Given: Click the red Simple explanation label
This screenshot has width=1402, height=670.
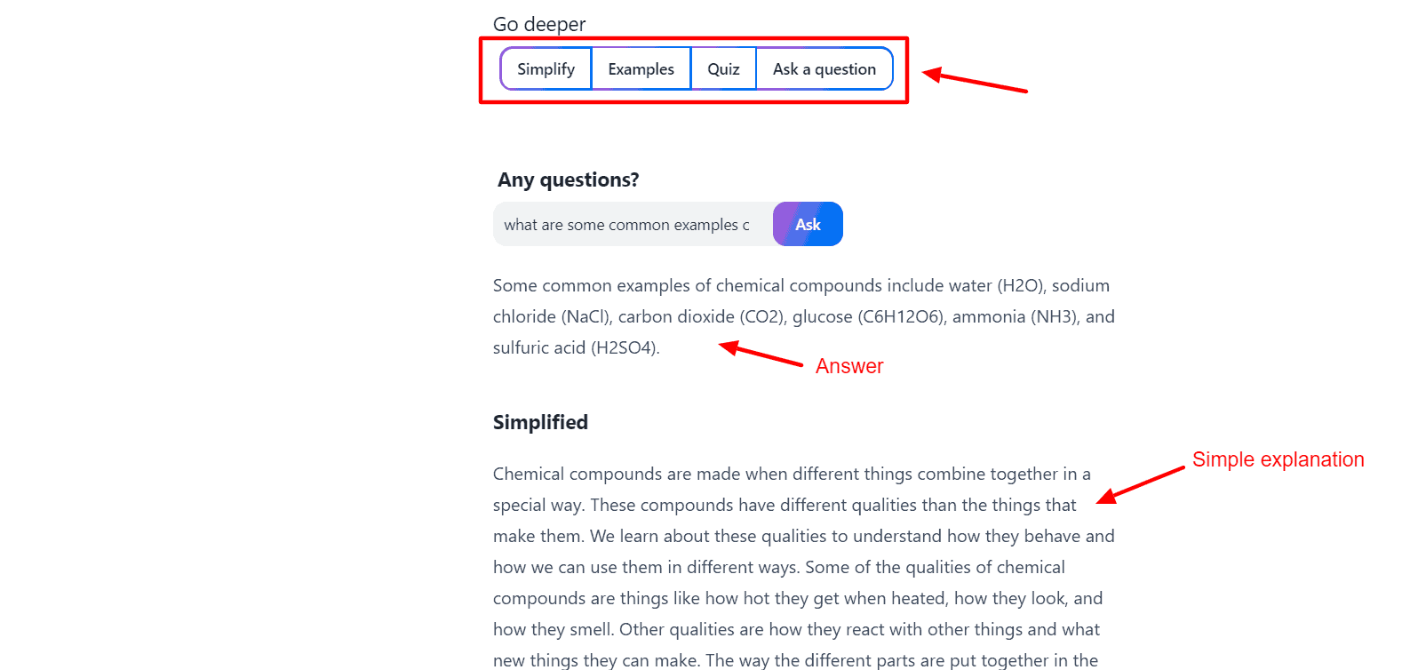Looking at the screenshot, I should (1278, 459).
